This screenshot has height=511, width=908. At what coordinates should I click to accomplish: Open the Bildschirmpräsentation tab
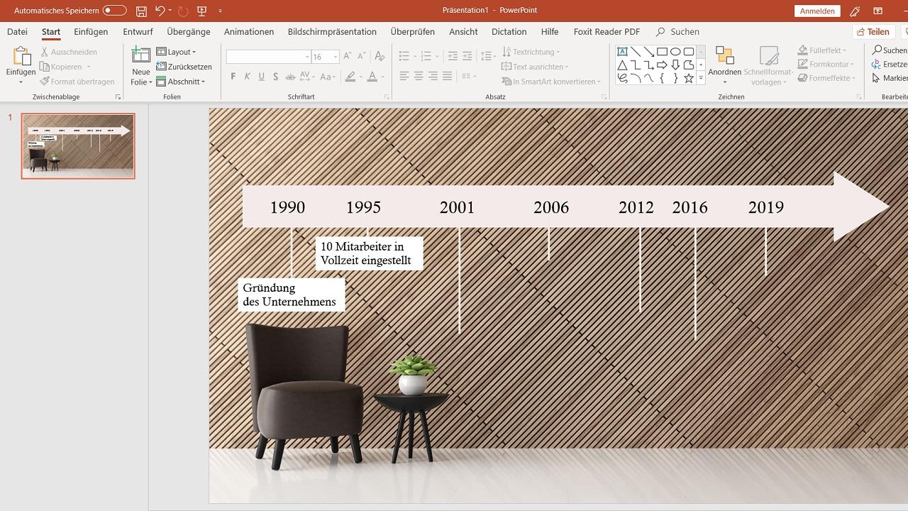[x=332, y=32]
